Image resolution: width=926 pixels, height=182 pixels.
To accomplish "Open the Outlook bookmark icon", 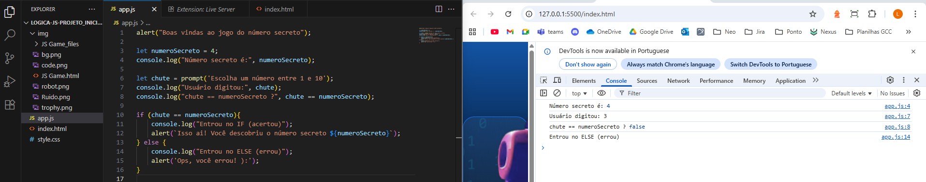I will [685, 32].
